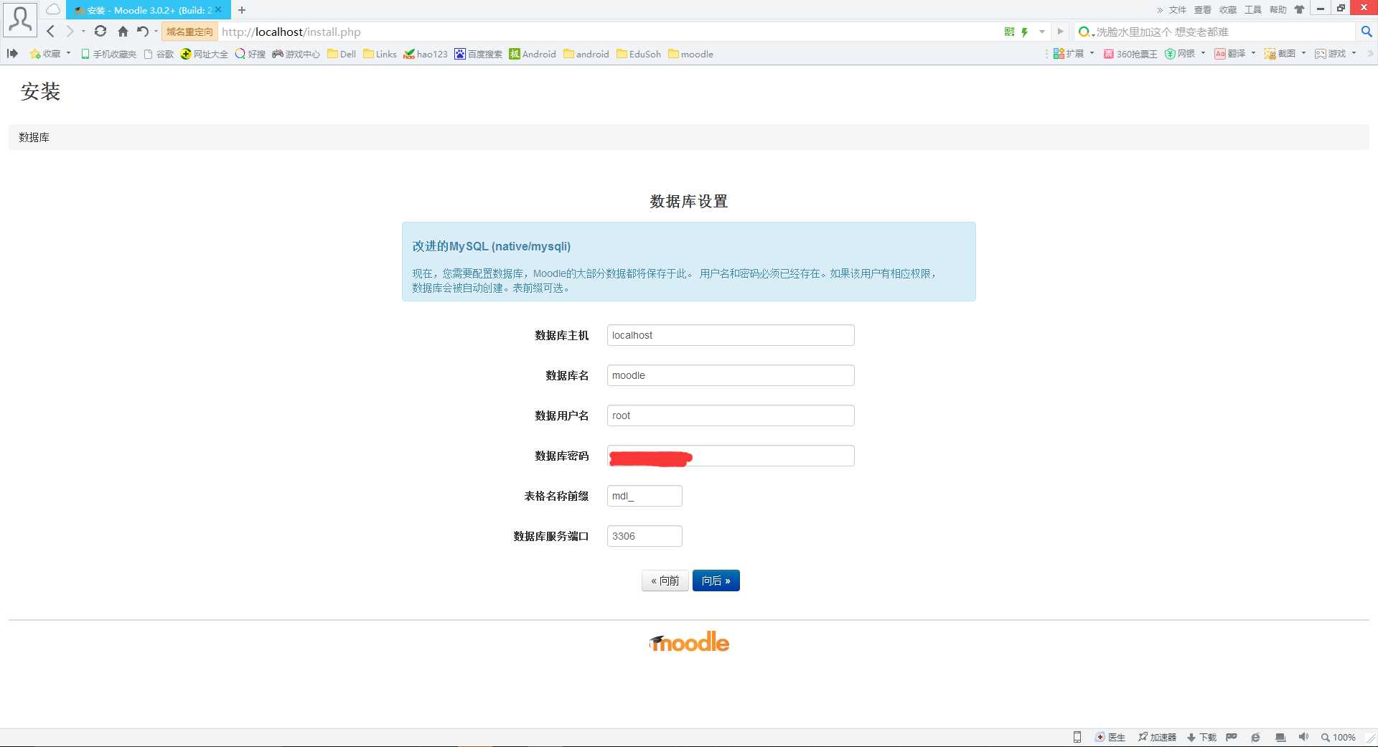
Task: Go back with the browser back arrow
Action: (x=50, y=32)
